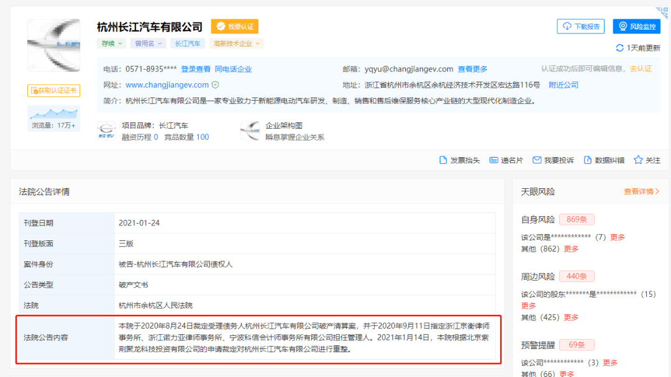
Task: Click 更多 after 其他 (425)
Action: point(571,317)
